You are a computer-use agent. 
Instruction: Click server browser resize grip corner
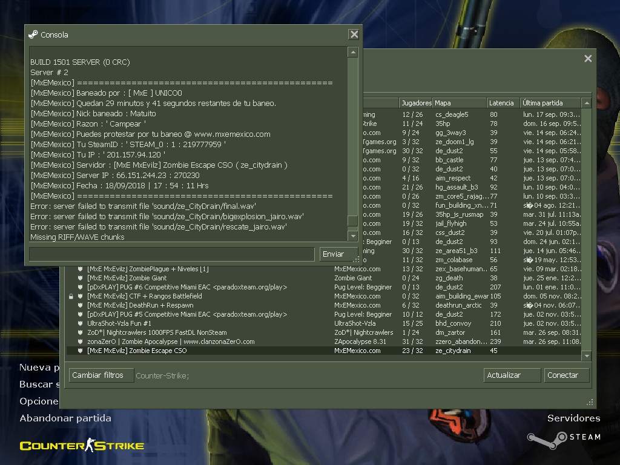click(x=590, y=403)
